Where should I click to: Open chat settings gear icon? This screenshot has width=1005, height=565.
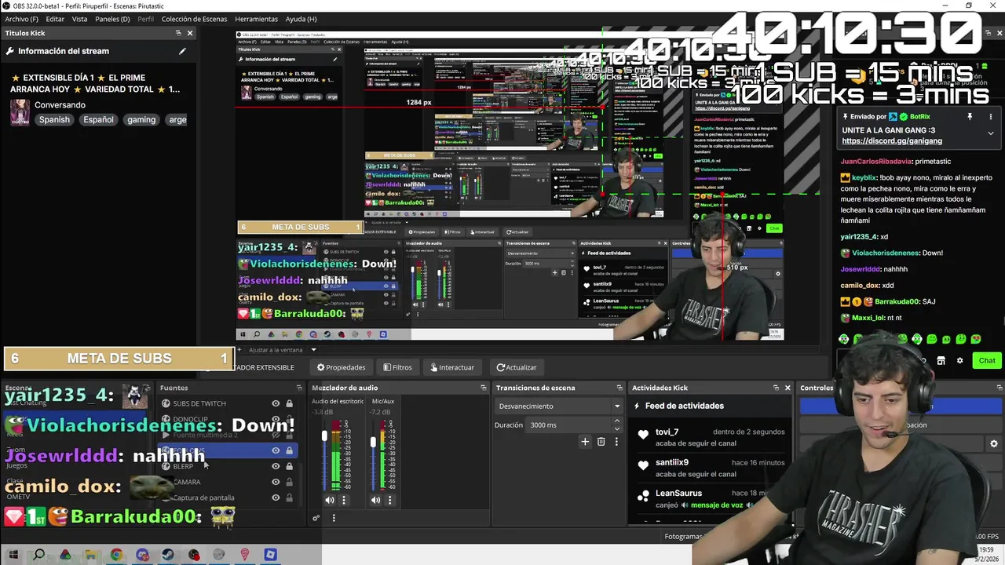click(959, 361)
